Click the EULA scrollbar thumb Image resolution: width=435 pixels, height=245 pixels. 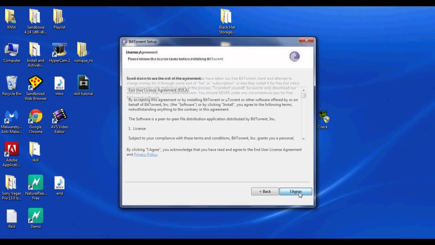coord(303,96)
